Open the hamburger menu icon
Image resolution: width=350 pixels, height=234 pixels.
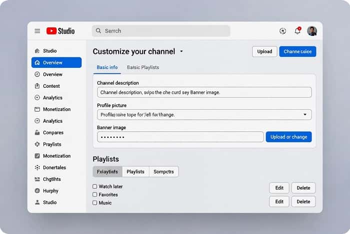click(x=37, y=31)
